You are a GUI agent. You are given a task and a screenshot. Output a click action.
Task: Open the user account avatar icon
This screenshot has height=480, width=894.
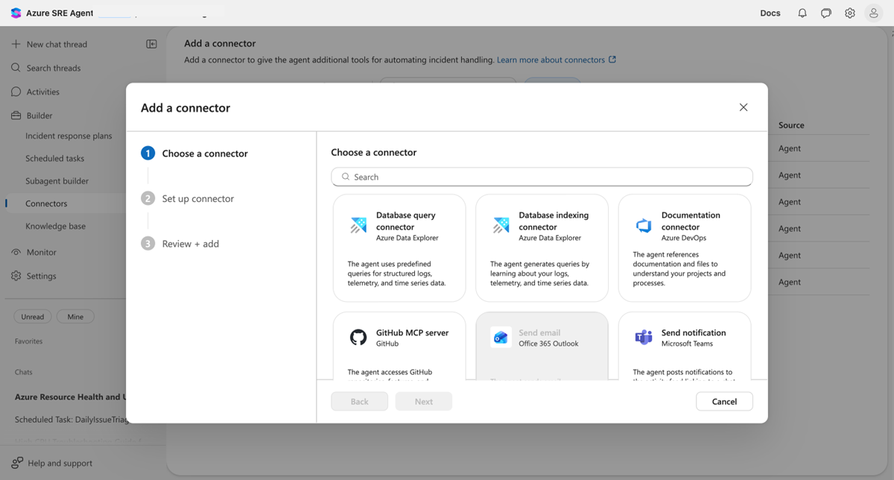coord(874,13)
